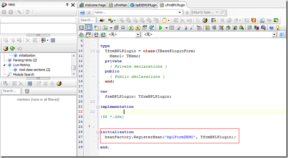Toggle the view unit/form icon
The image size is (288, 158).
point(88,28)
